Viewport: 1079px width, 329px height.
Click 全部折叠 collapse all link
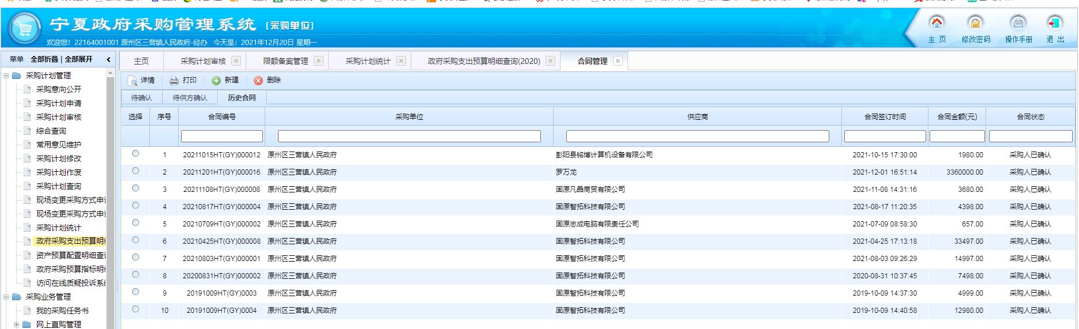pos(44,59)
